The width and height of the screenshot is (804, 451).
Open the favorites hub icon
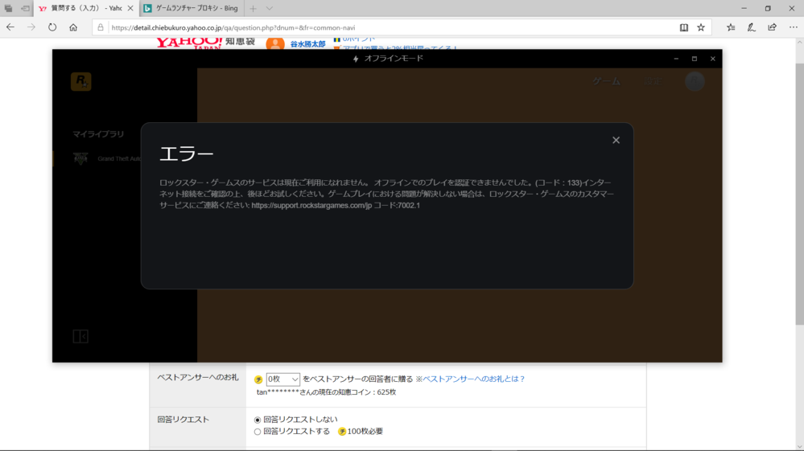point(731,27)
